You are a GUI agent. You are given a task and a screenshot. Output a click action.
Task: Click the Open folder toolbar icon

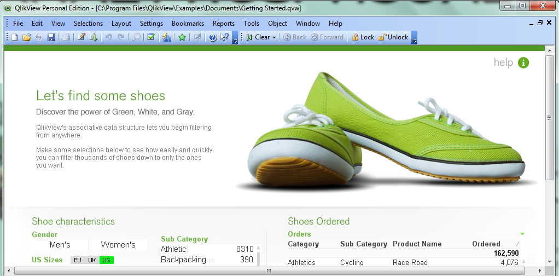27,37
